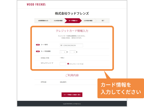Click the クレジットカード情報入力 heading
Image resolution: width=144 pixels, height=107 pixels.
pyautogui.click(x=72, y=31)
